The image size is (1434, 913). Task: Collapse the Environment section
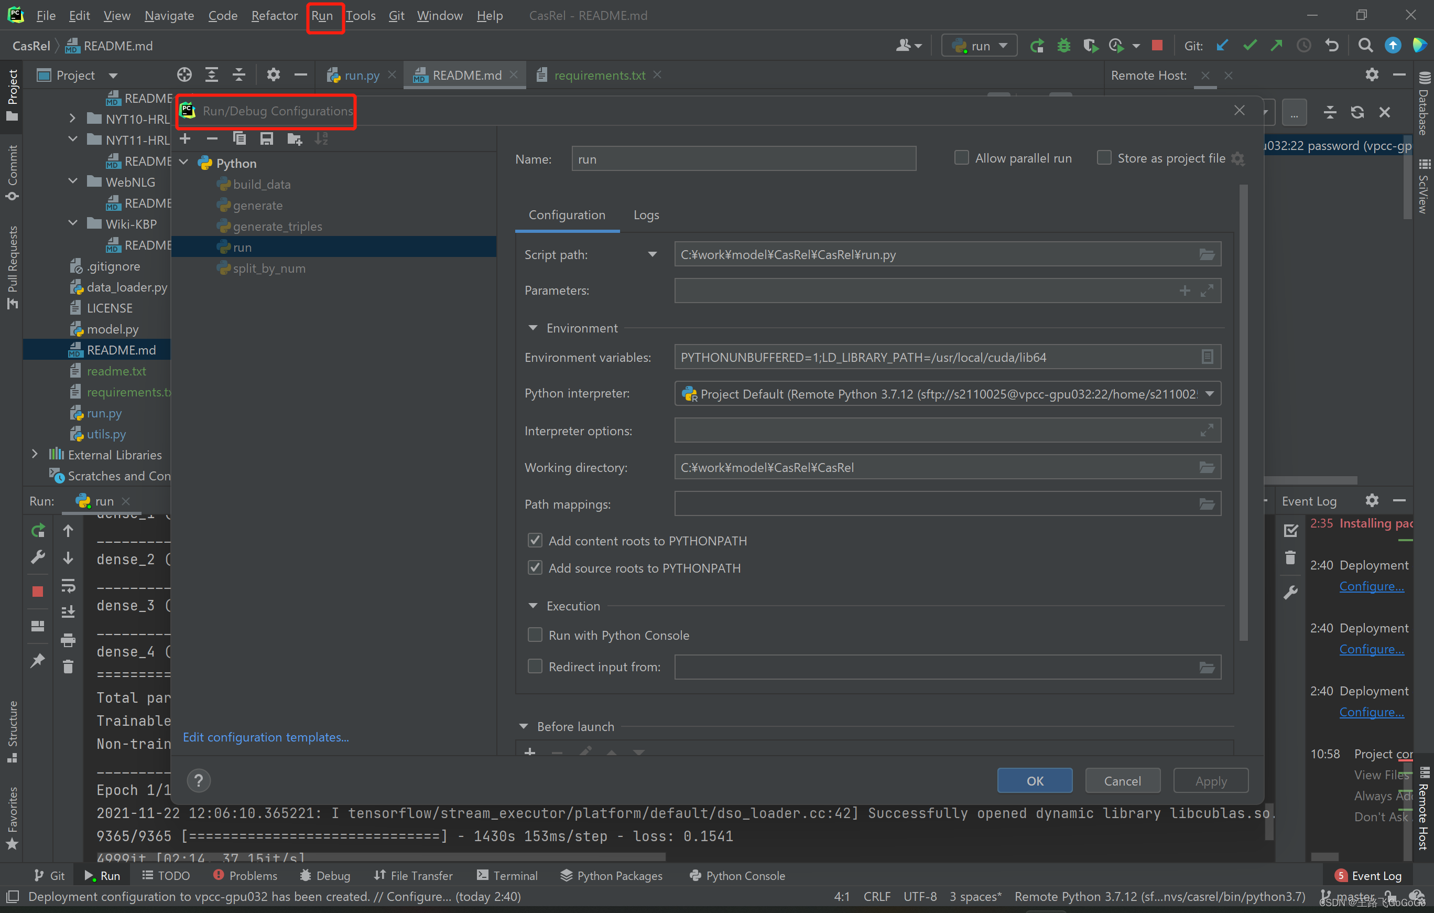tap(533, 328)
